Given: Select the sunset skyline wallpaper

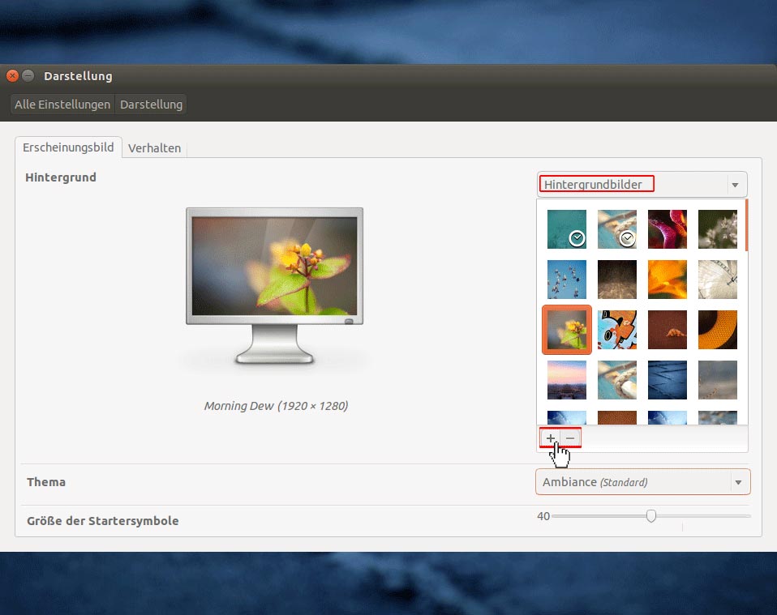Looking at the screenshot, I should click(566, 380).
